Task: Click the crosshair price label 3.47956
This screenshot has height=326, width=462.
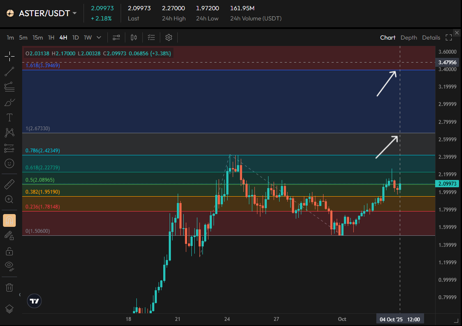Action: (x=447, y=63)
